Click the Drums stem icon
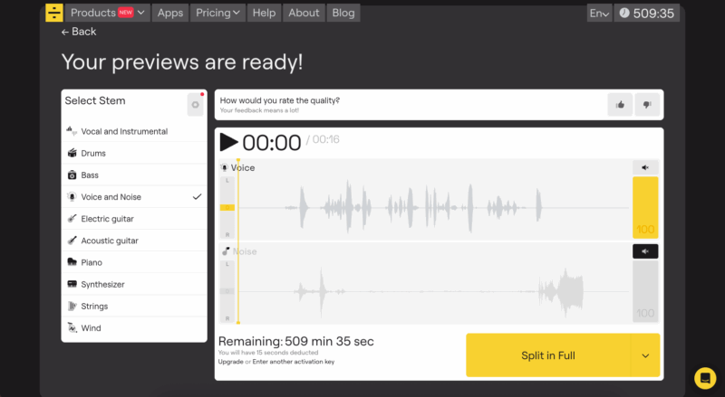The image size is (725, 397). (x=72, y=153)
